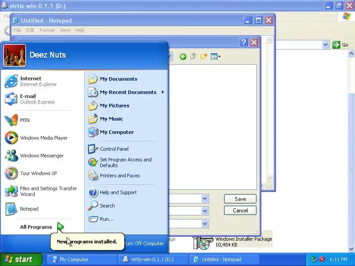This screenshot has width=355, height=266.
Task: Open the View Menu icon in Save dialog
Action: (x=215, y=56)
